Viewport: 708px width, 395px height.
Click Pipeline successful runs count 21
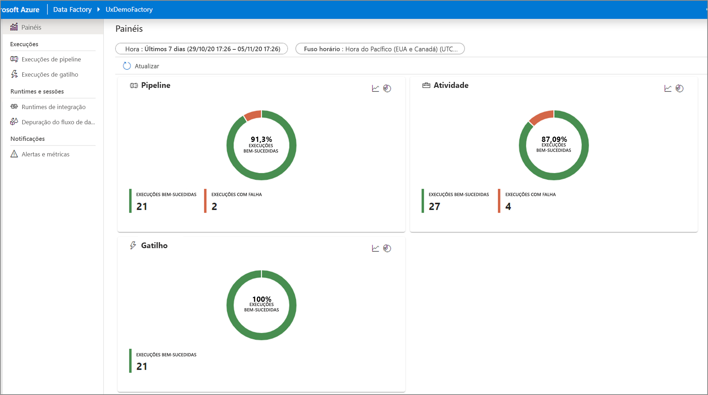[x=142, y=207]
